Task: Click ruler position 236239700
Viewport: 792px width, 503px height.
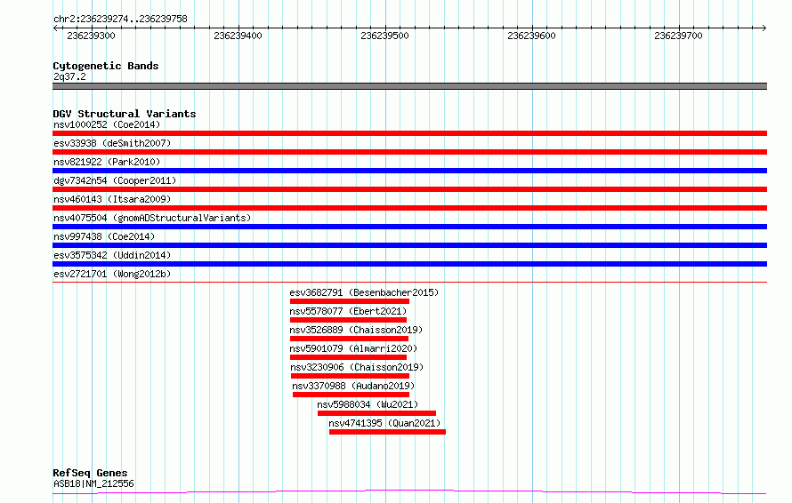Action: 678,36
